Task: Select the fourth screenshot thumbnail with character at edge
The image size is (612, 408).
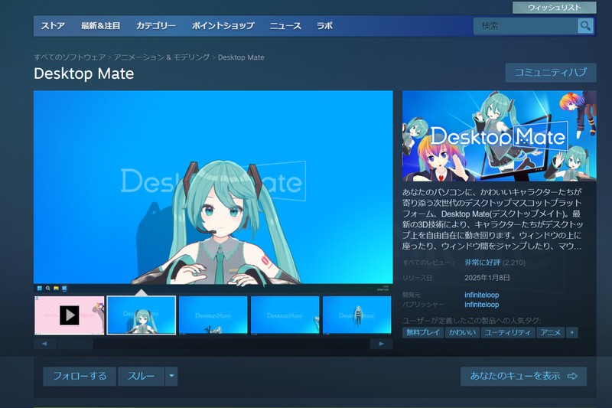Action: pos(285,315)
